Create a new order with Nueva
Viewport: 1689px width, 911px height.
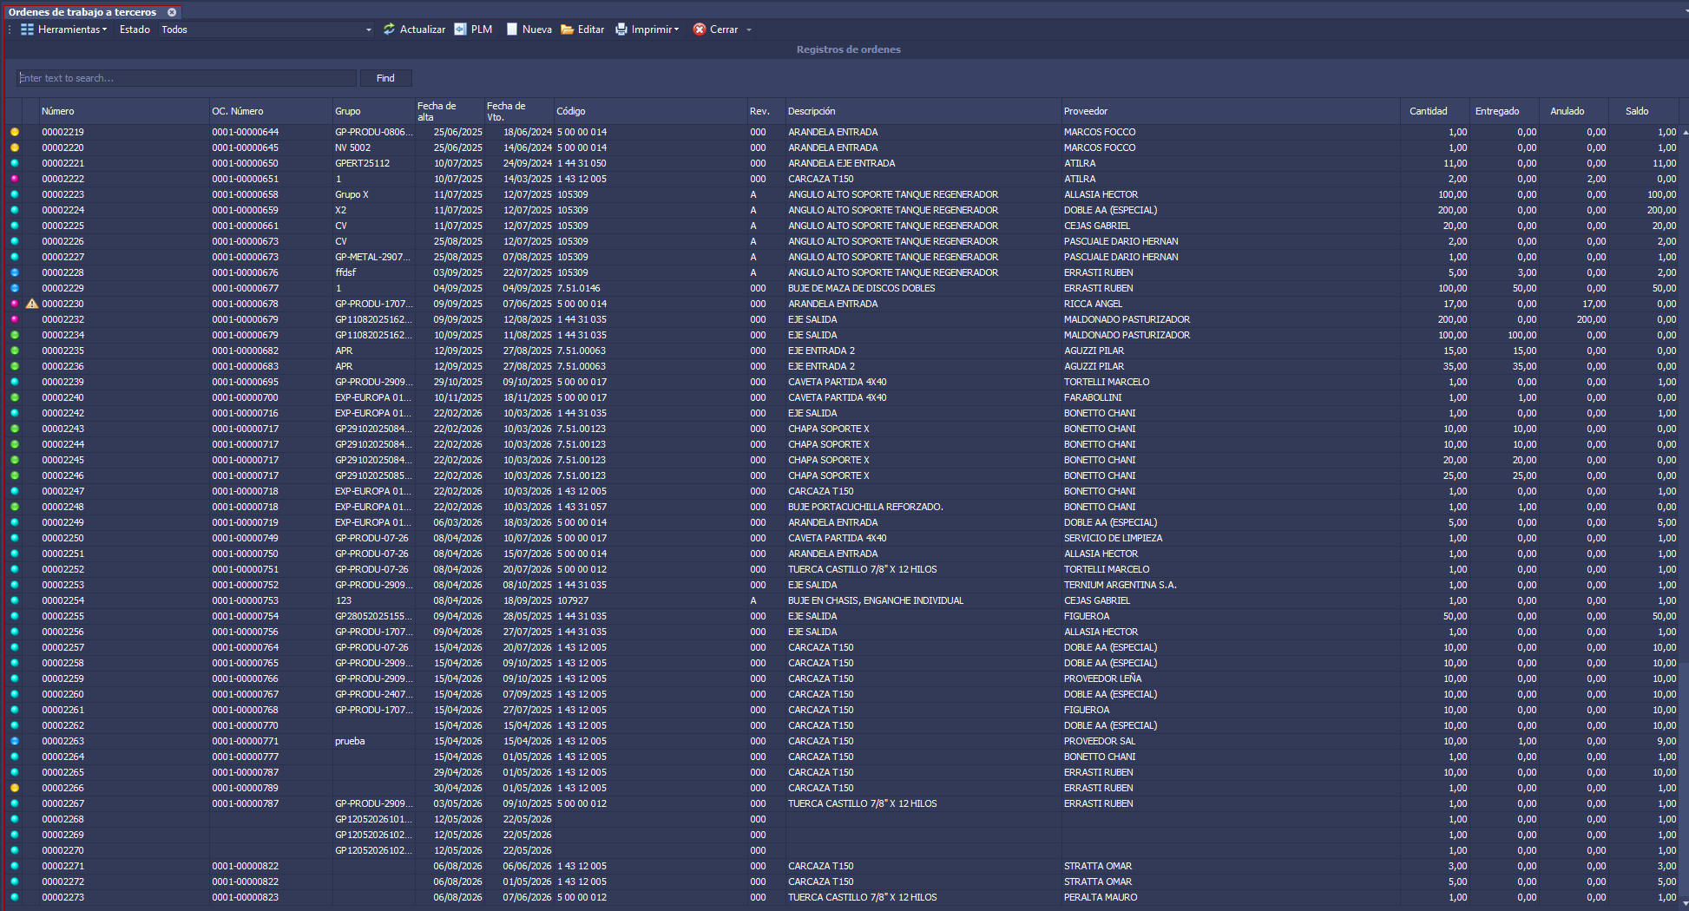529,29
